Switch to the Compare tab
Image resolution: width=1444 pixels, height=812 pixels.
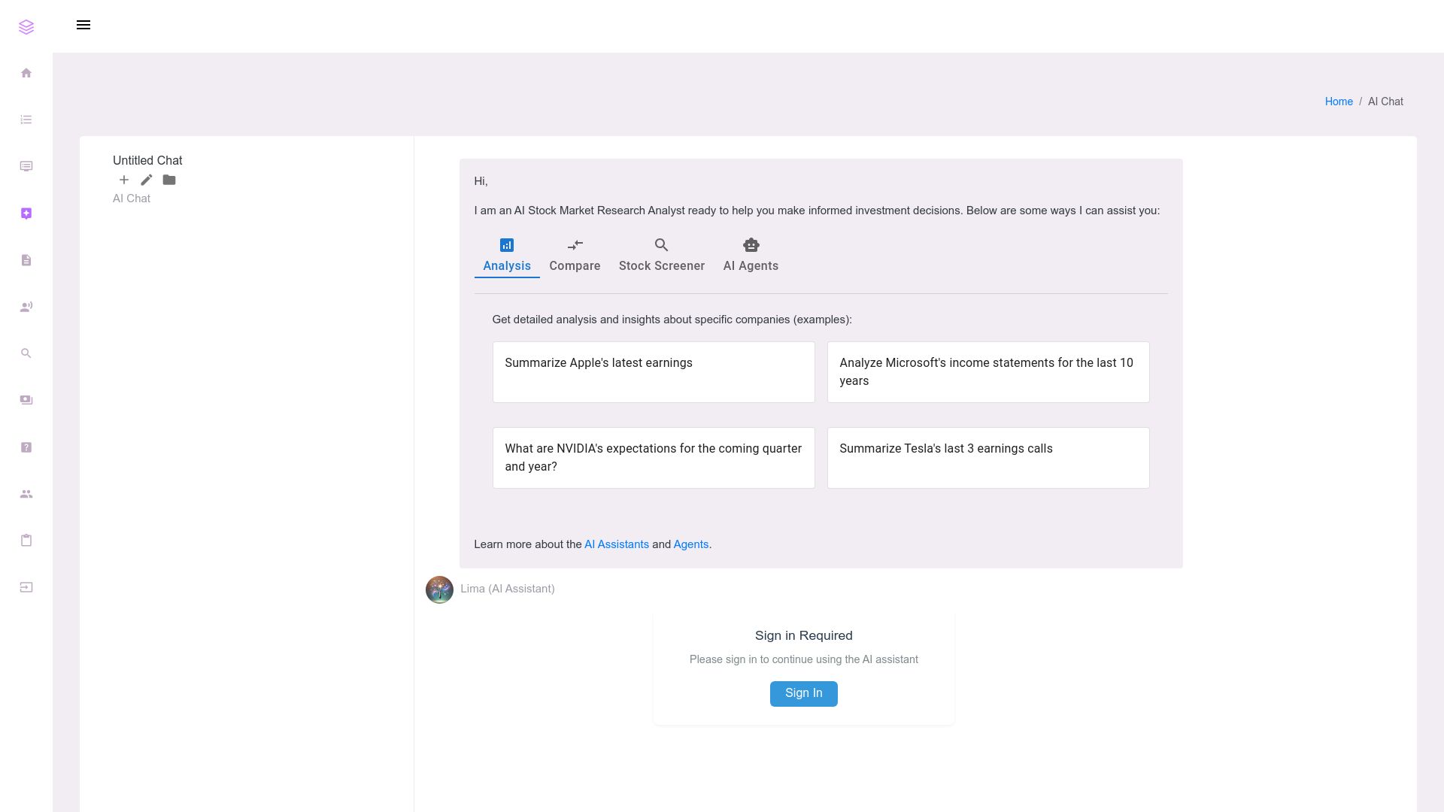[575, 256]
